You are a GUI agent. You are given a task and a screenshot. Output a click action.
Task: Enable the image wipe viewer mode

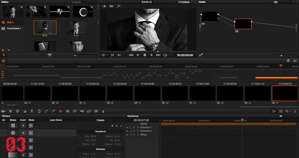104,6
